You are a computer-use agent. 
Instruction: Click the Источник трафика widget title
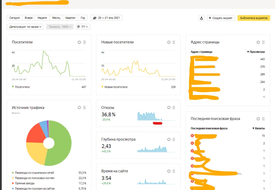(x=28, y=108)
